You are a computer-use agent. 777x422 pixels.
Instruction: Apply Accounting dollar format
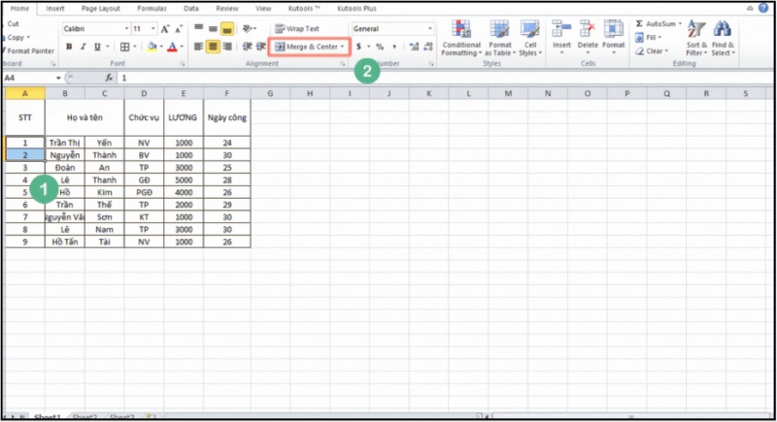pos(358,47)
